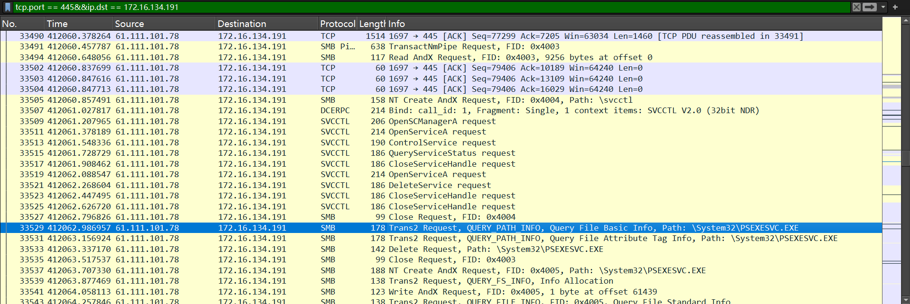
Task: Select packet 33525 CloseServiceHandle request
Action: tap(441, 206)
